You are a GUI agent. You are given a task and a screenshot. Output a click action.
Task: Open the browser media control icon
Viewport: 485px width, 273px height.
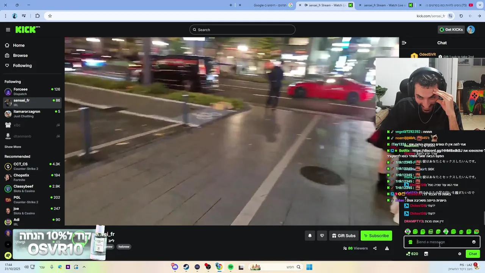[x=24, y=16]
